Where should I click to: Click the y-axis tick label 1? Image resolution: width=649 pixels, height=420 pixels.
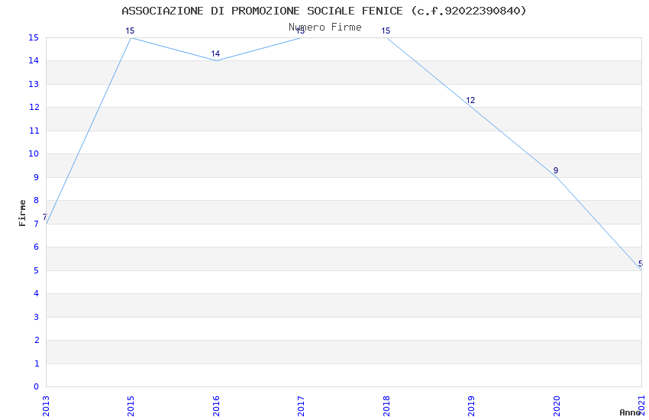36,363
